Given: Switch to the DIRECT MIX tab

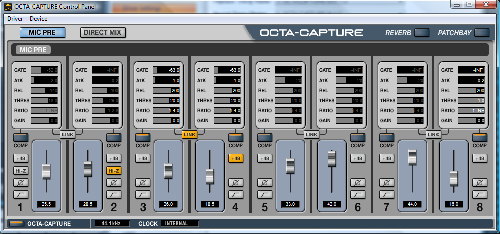Looking at the screenshot, I should pyautogui.click(x=103, y=33).
